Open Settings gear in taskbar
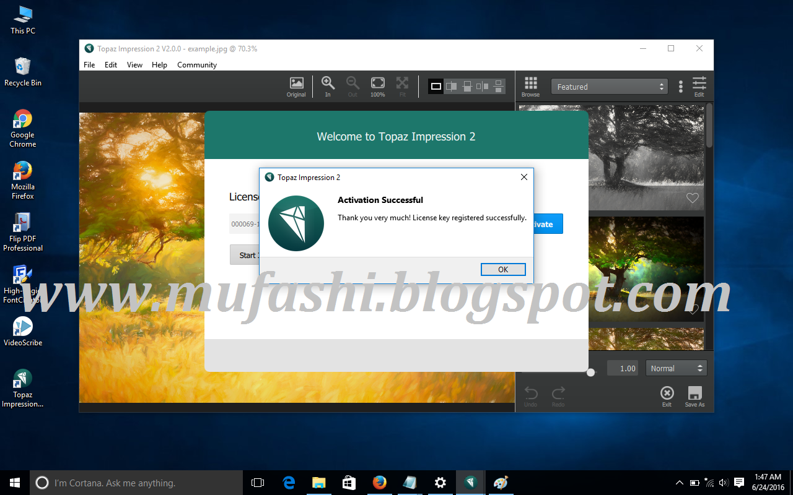Viewport: 793px width, 495px height. pyautogui.click(x=440, y=483)
